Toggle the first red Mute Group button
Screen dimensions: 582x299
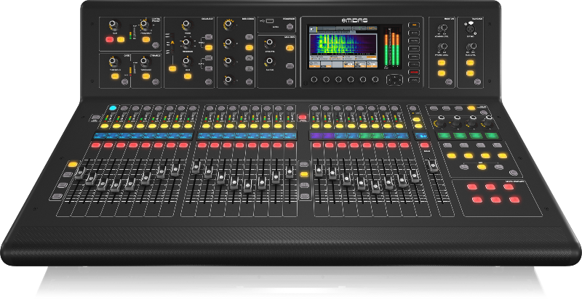[x=472, y=187]
